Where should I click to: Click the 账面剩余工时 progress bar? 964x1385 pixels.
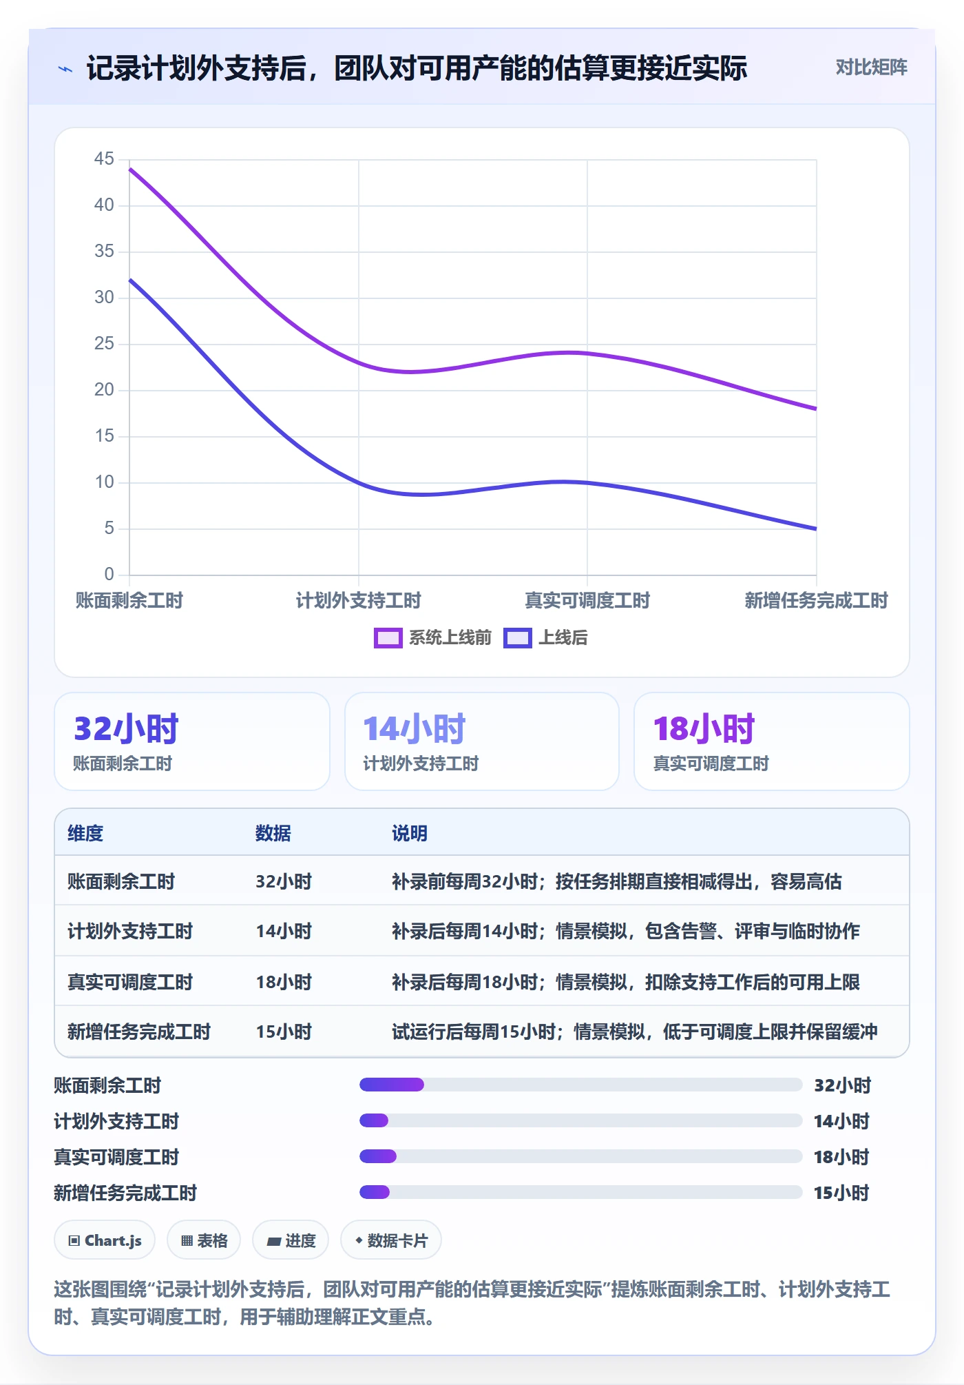(x=580, y=1085)
